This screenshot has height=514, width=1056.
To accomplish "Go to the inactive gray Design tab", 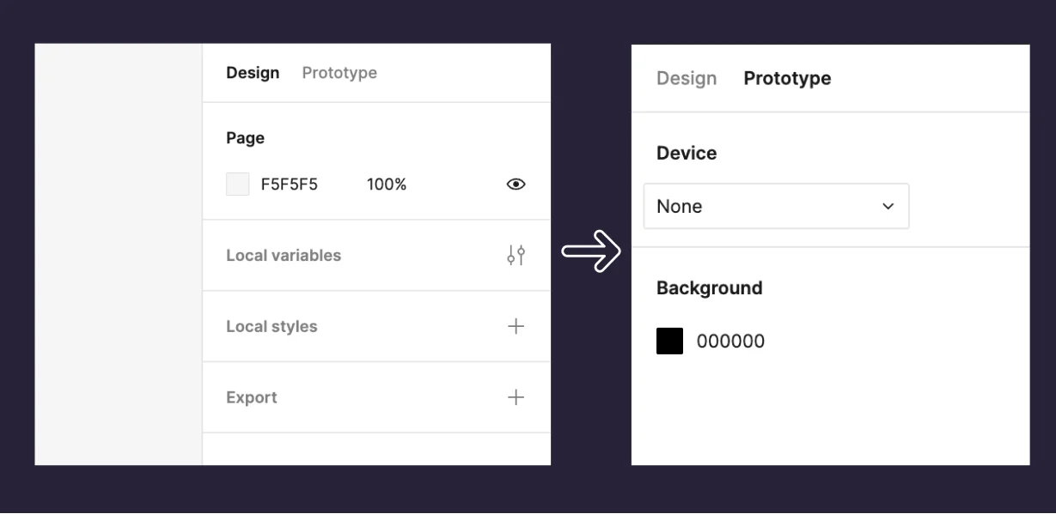I will click(x=687, y=78).
